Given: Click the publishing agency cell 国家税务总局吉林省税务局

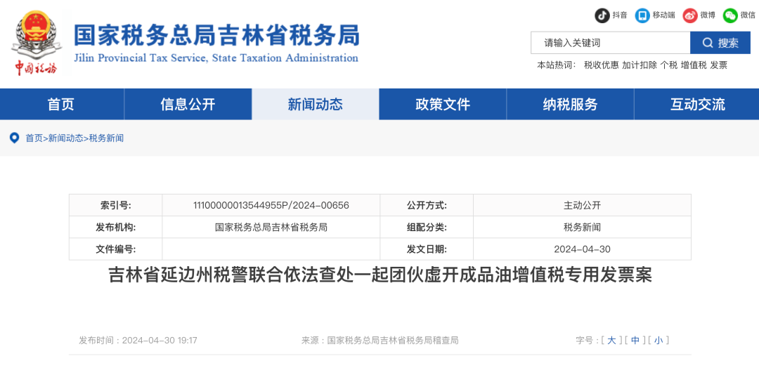Looking at the screenshot, I should [271, 227].
